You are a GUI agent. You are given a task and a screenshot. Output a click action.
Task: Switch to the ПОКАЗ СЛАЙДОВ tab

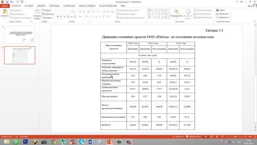87,6
